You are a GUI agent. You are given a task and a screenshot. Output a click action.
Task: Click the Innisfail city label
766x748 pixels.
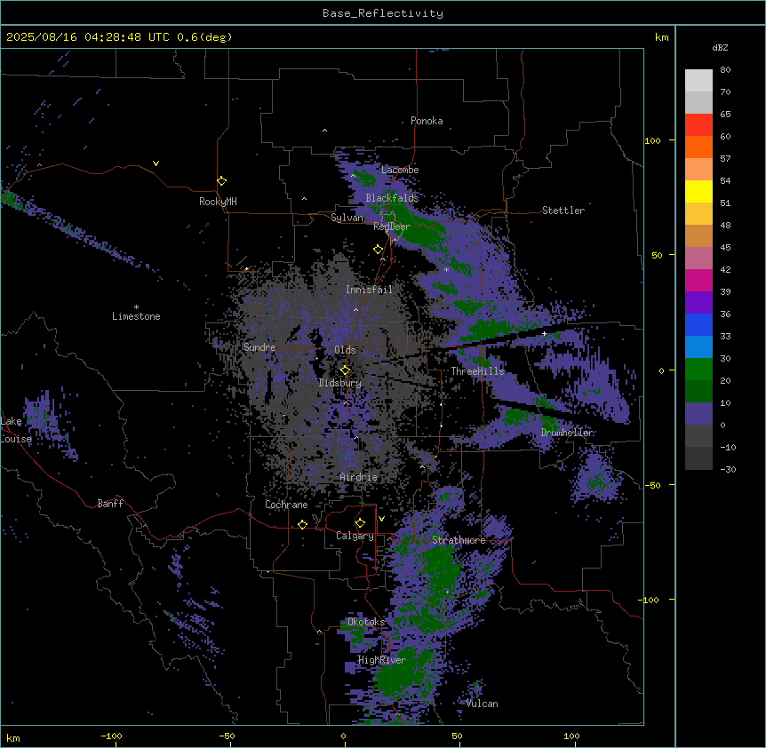[369, 290]
